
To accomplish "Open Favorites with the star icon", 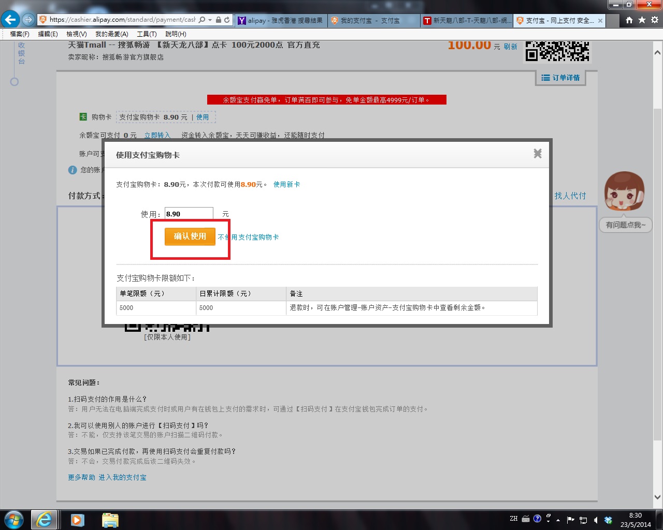I will tap(642, 20).
